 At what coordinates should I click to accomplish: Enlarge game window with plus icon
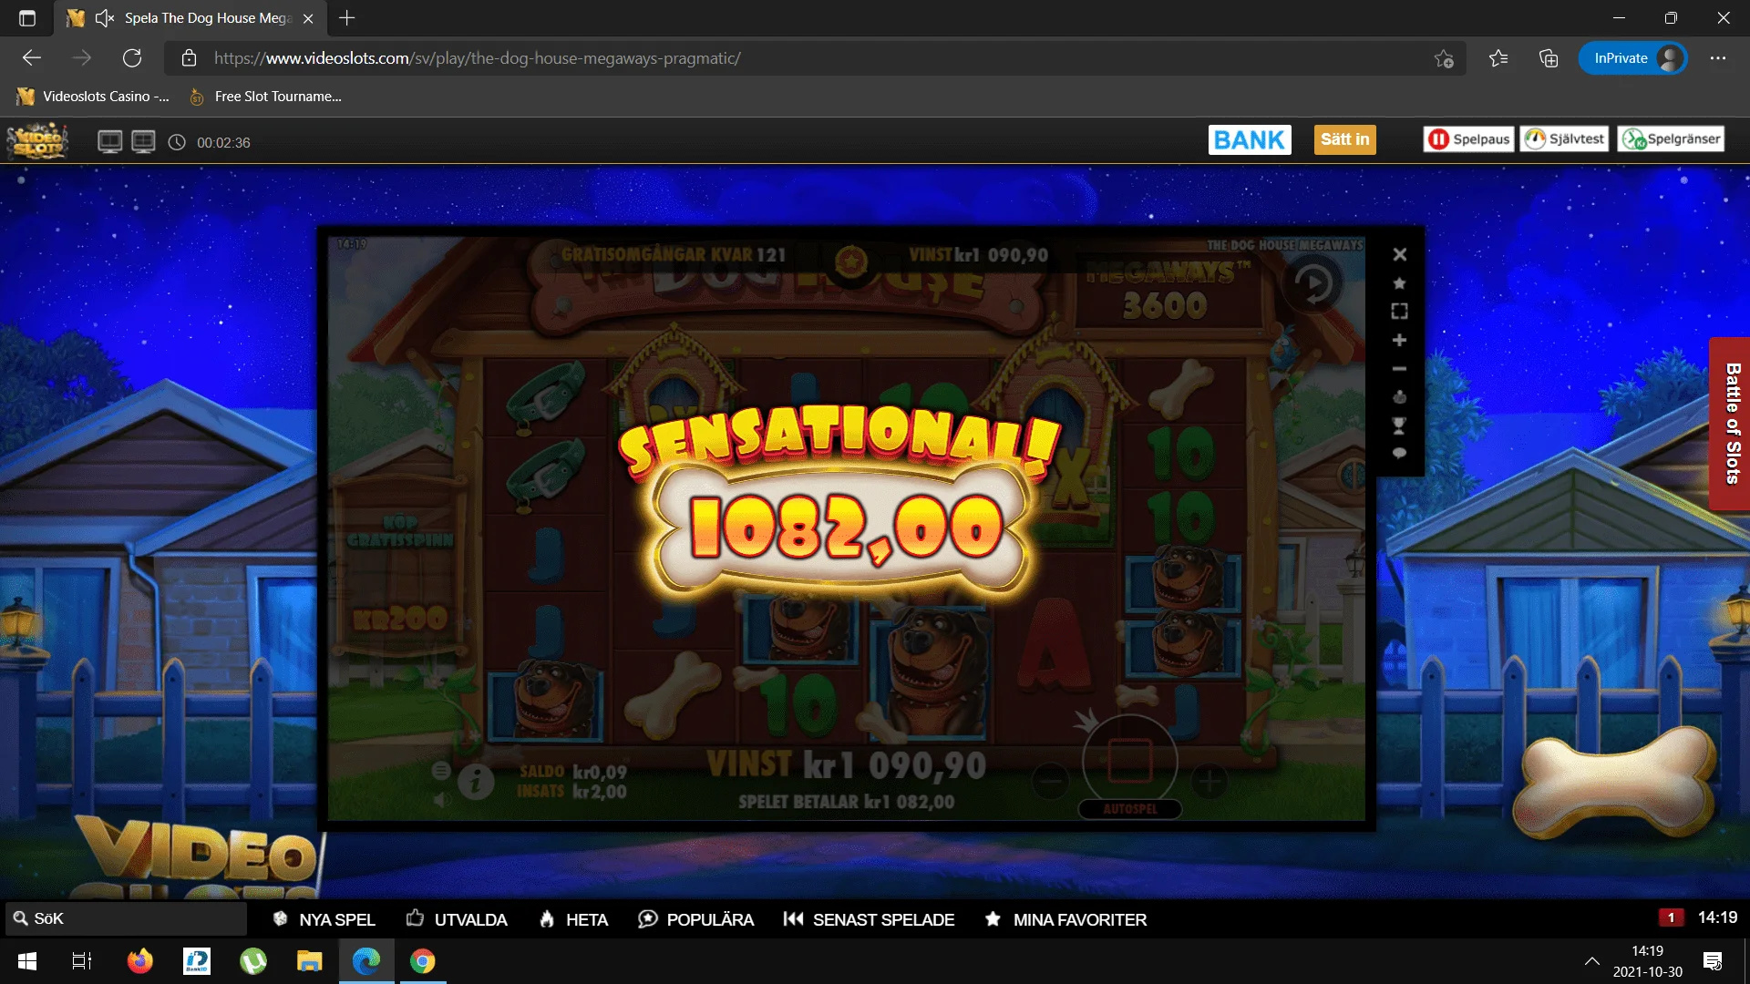(x=1399, y=340)
